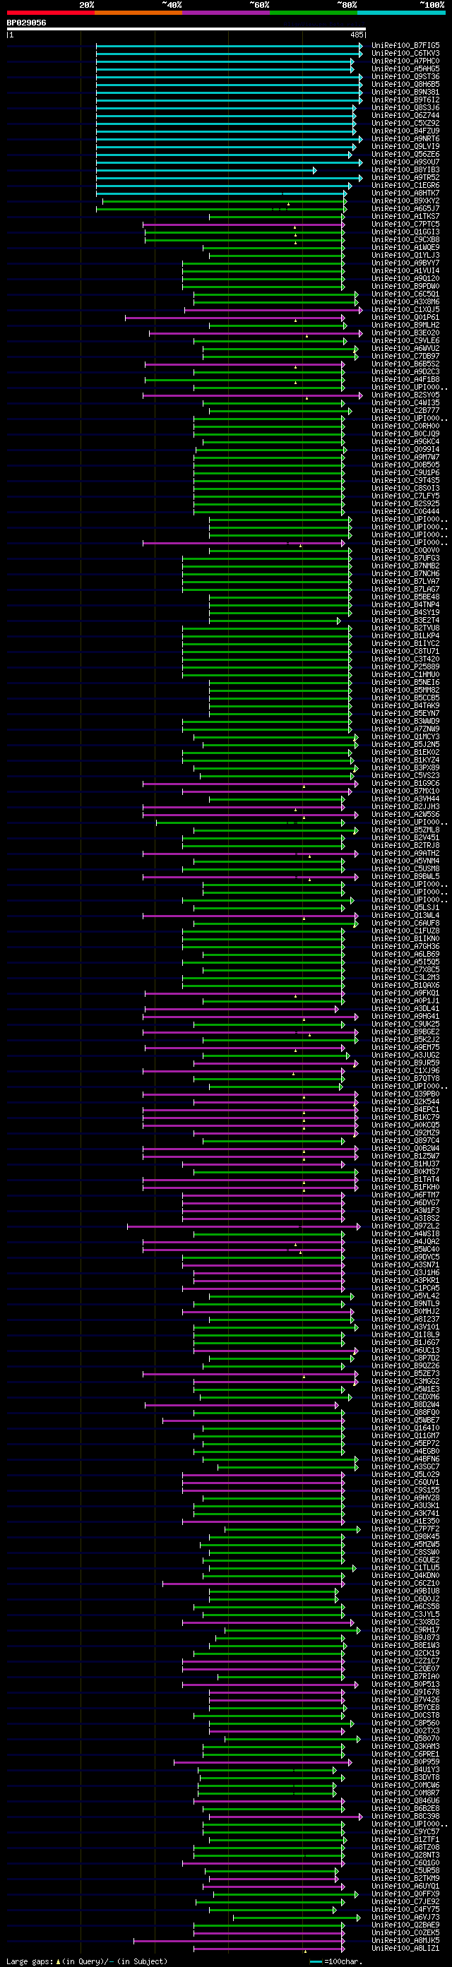The image size is (452, 1967).
Task: Select the UniRef100_Q56ZE6 entry
Action: [x=405, y=154]
